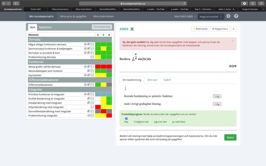This screenshot has width=266, height=166.
Task: Open film icon for Volymberäkning med integraler
Action: [92, 107]
